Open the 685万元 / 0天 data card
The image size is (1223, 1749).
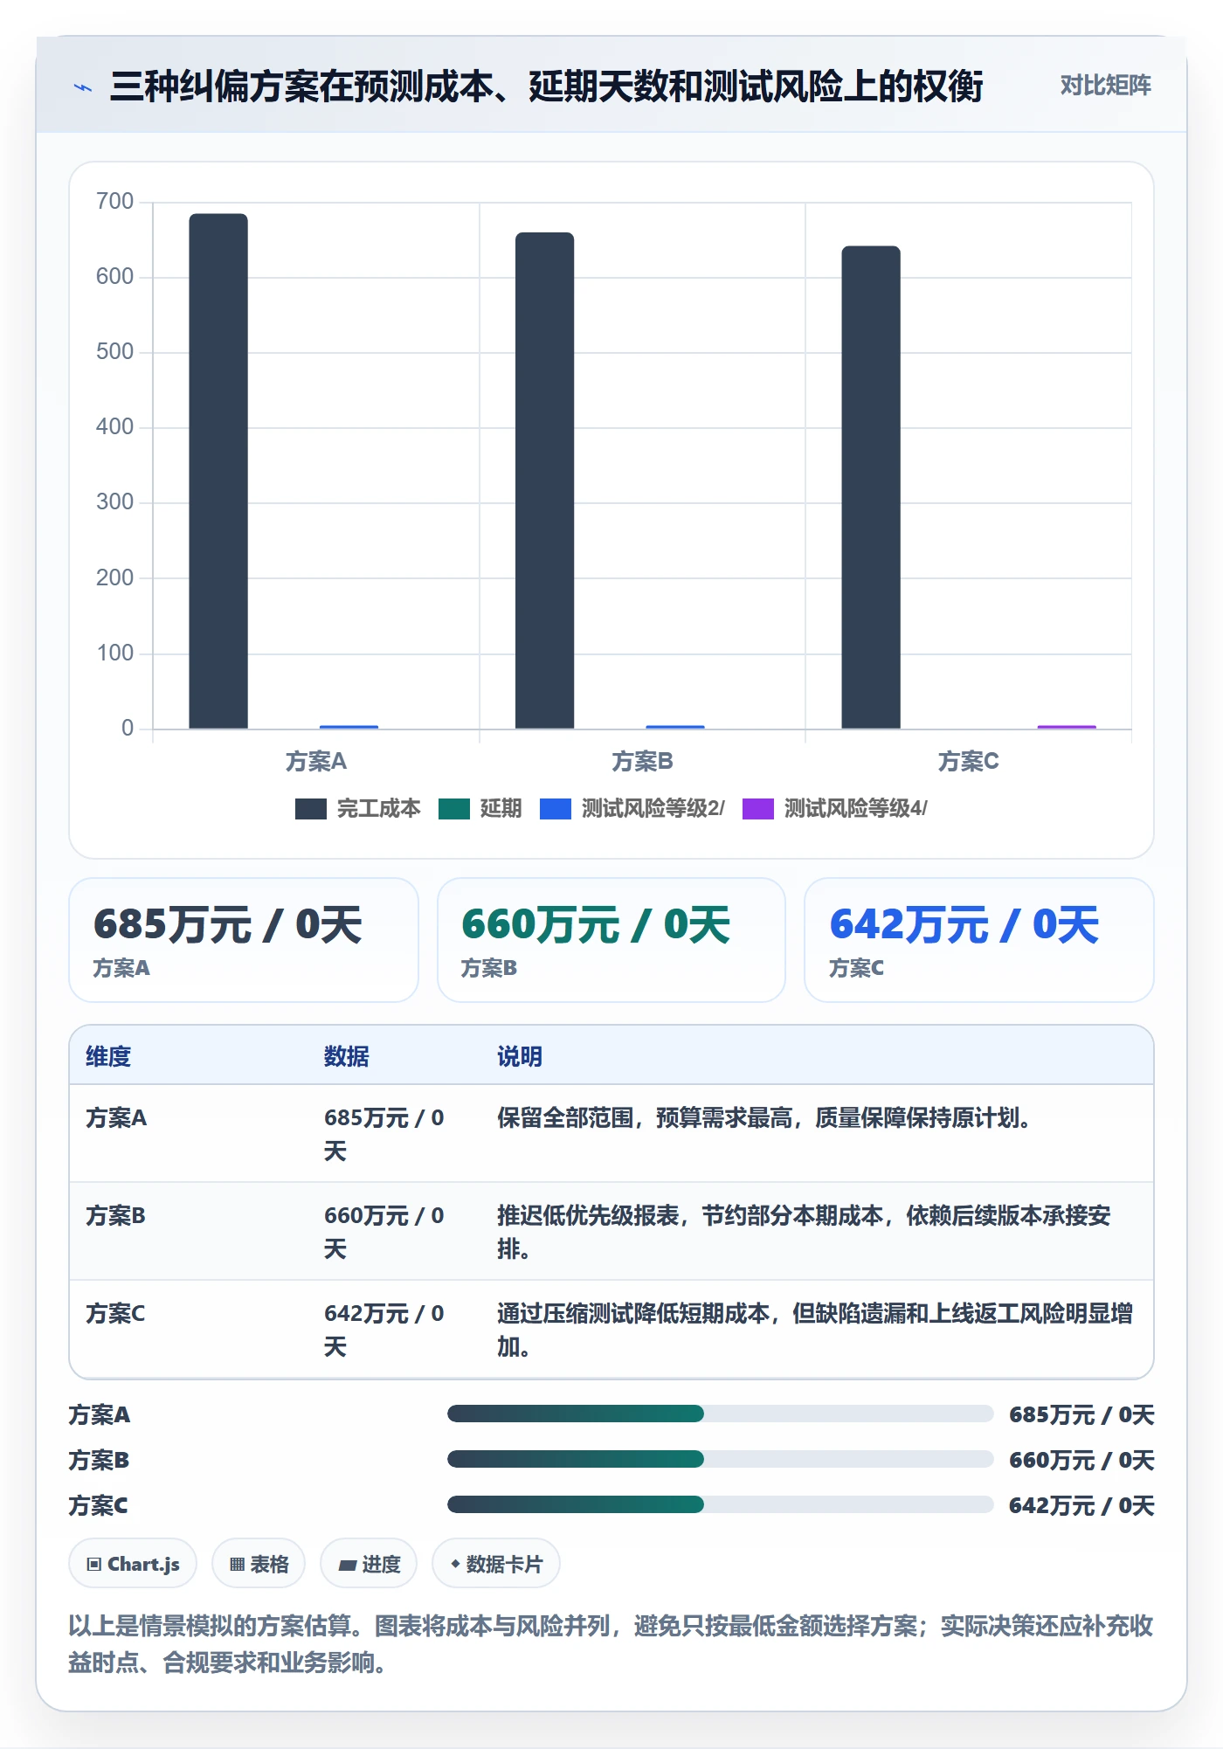244,940
